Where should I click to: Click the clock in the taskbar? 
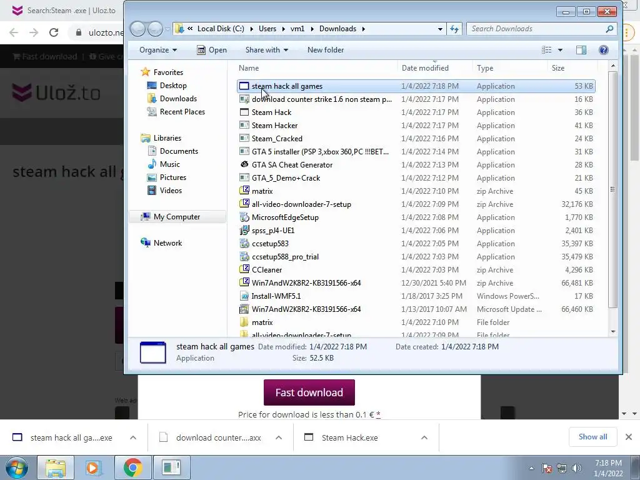click(x=608, y=468)
